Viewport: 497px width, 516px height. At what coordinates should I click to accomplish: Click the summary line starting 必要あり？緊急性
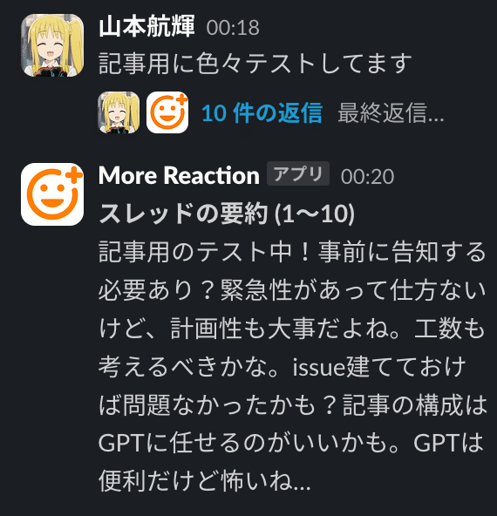(x=293, y=290)
